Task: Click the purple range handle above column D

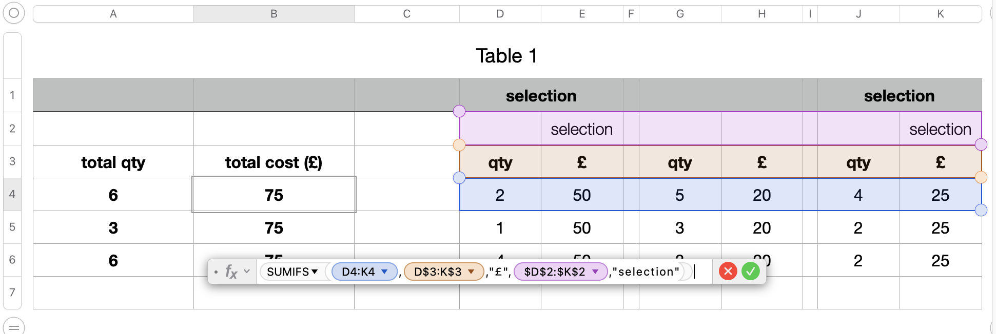Action: point(459,111)
